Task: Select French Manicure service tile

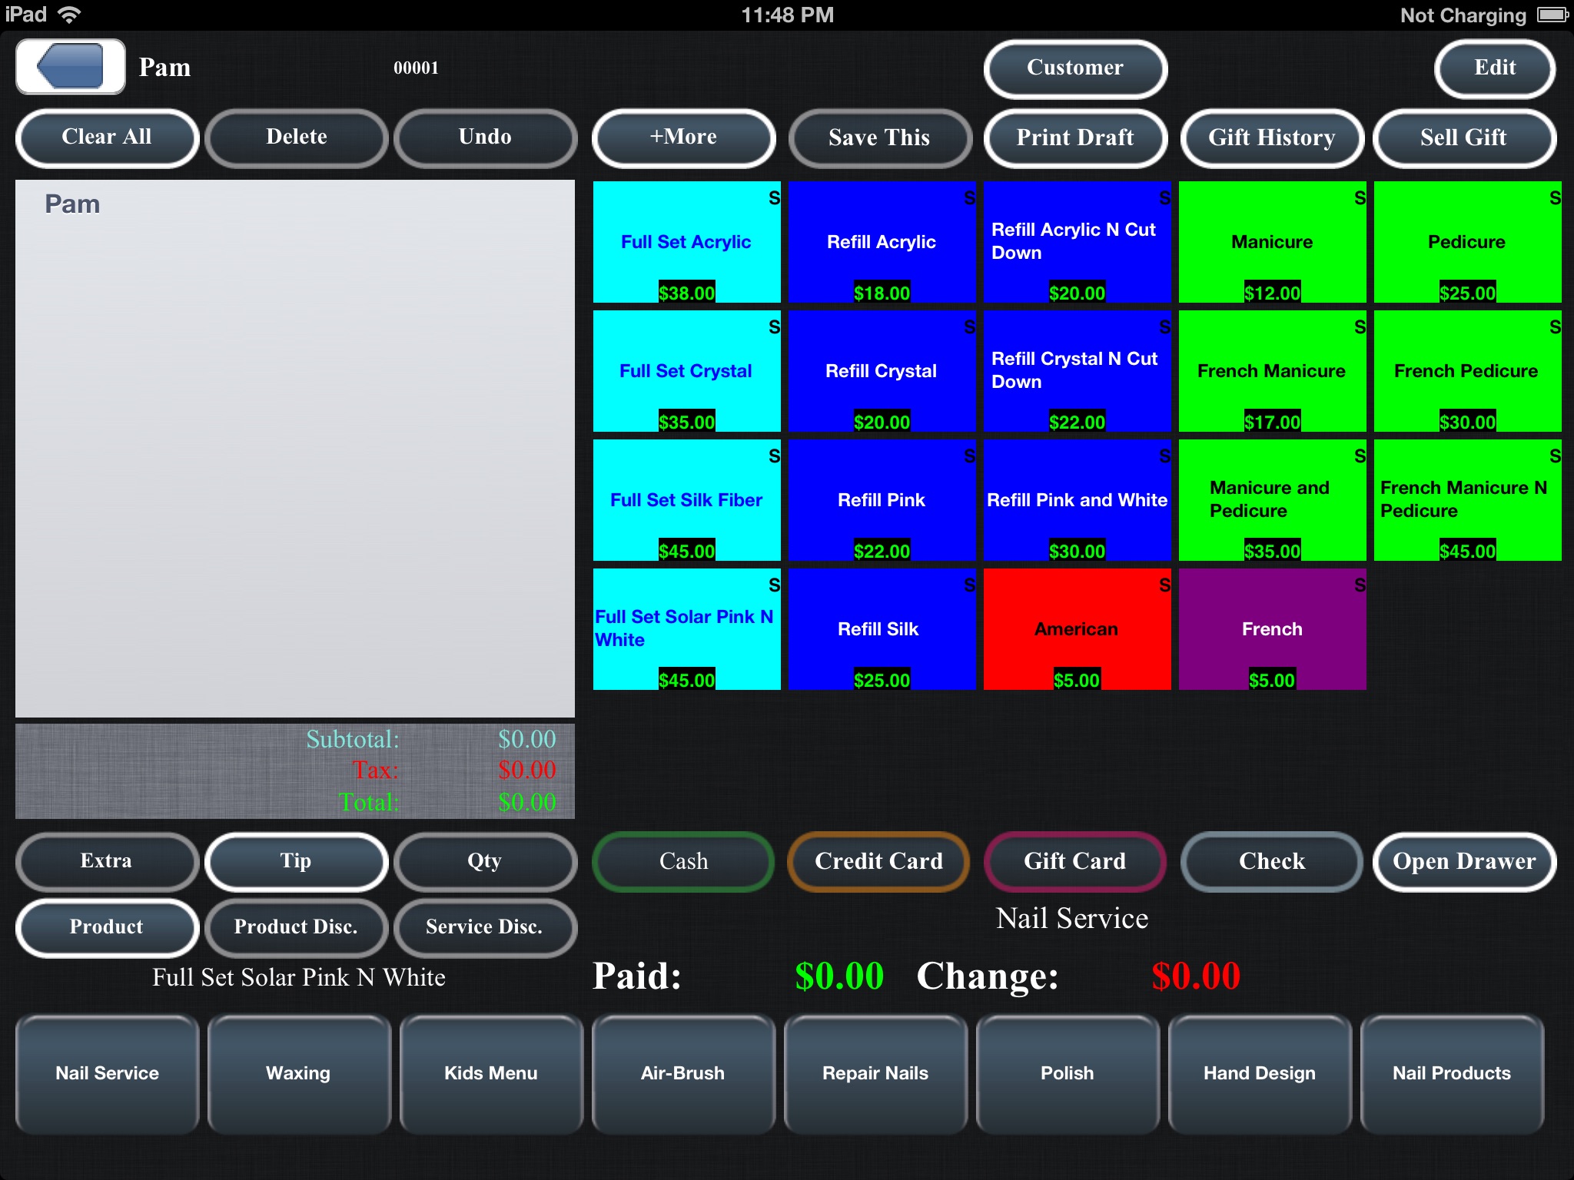Action: pos(1270,372)
